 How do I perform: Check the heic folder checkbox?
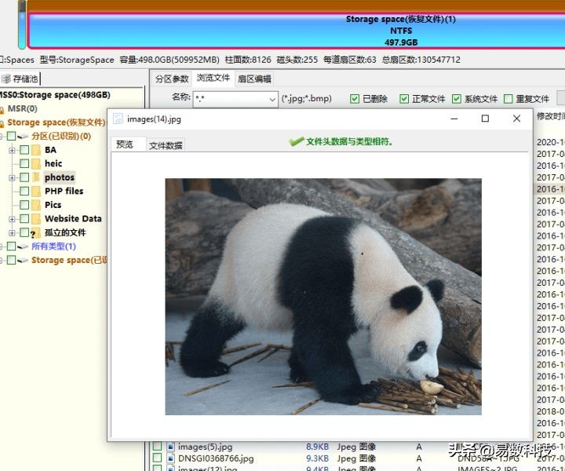[24, 163]
